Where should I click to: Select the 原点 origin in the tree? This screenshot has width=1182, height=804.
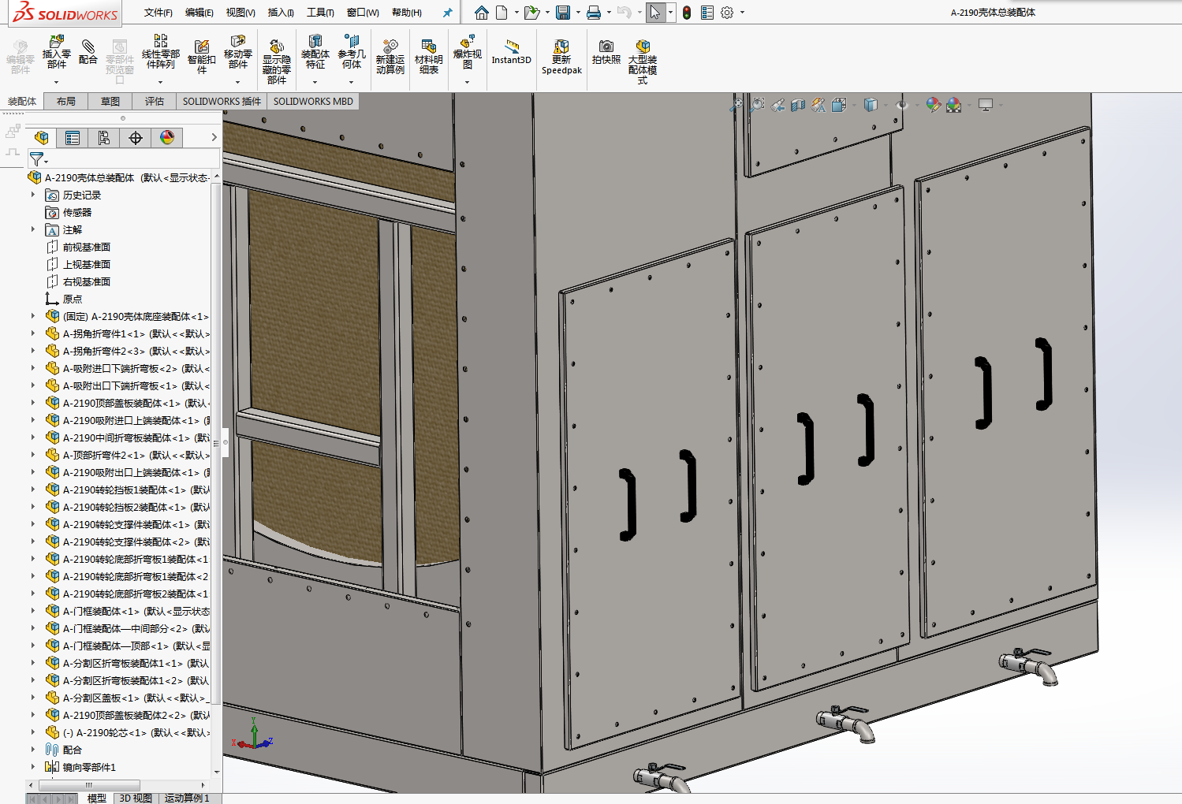[73, 299]
